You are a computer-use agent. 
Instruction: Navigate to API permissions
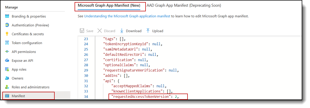click(x=24, y=52)
